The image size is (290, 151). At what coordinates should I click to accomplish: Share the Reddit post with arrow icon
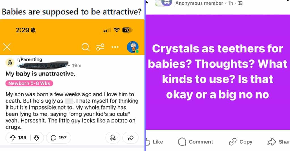(131, 137)
